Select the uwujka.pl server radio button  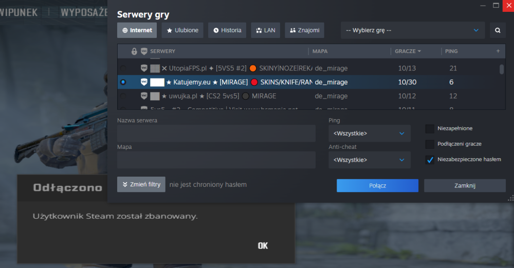123,96
